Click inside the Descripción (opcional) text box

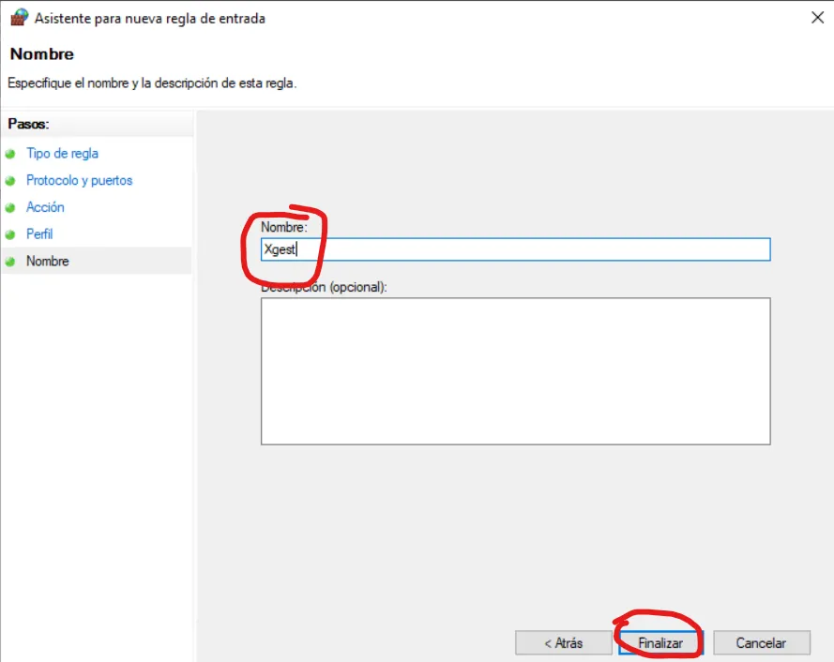coord(515,370)
